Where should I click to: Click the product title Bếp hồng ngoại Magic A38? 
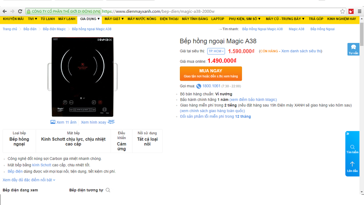click(x=218, y=41)
